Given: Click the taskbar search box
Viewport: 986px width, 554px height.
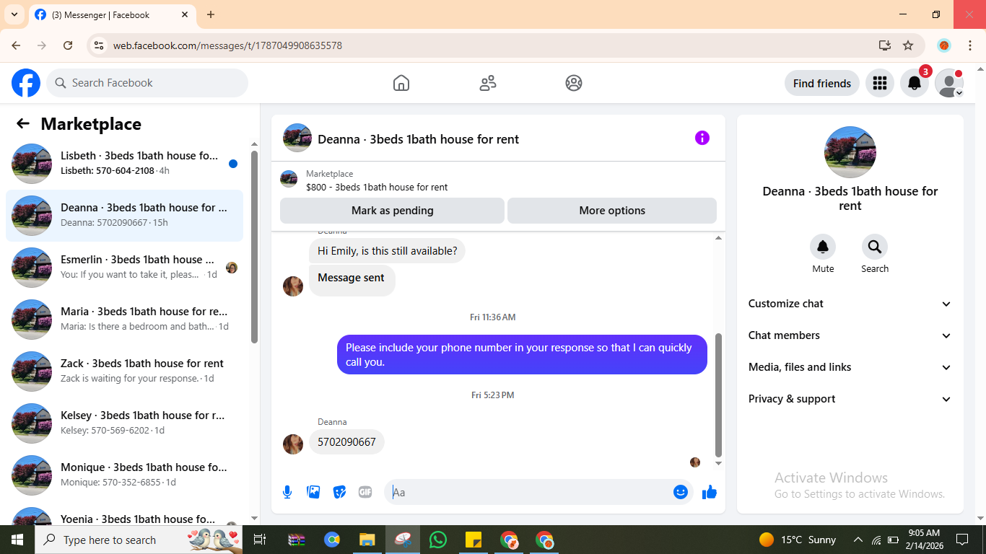Looking at the screenshot, I should point(139,540).
